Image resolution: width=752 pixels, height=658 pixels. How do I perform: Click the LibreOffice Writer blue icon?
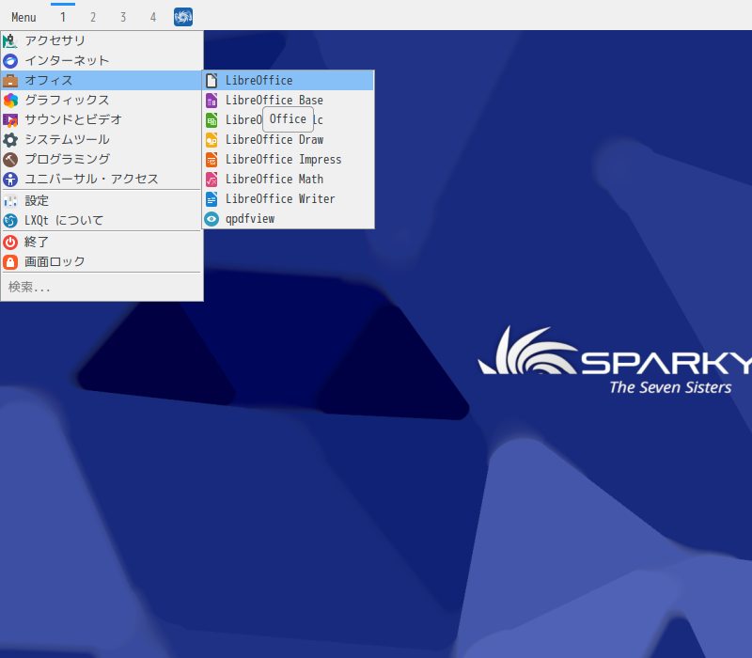[x=211, y=198]
